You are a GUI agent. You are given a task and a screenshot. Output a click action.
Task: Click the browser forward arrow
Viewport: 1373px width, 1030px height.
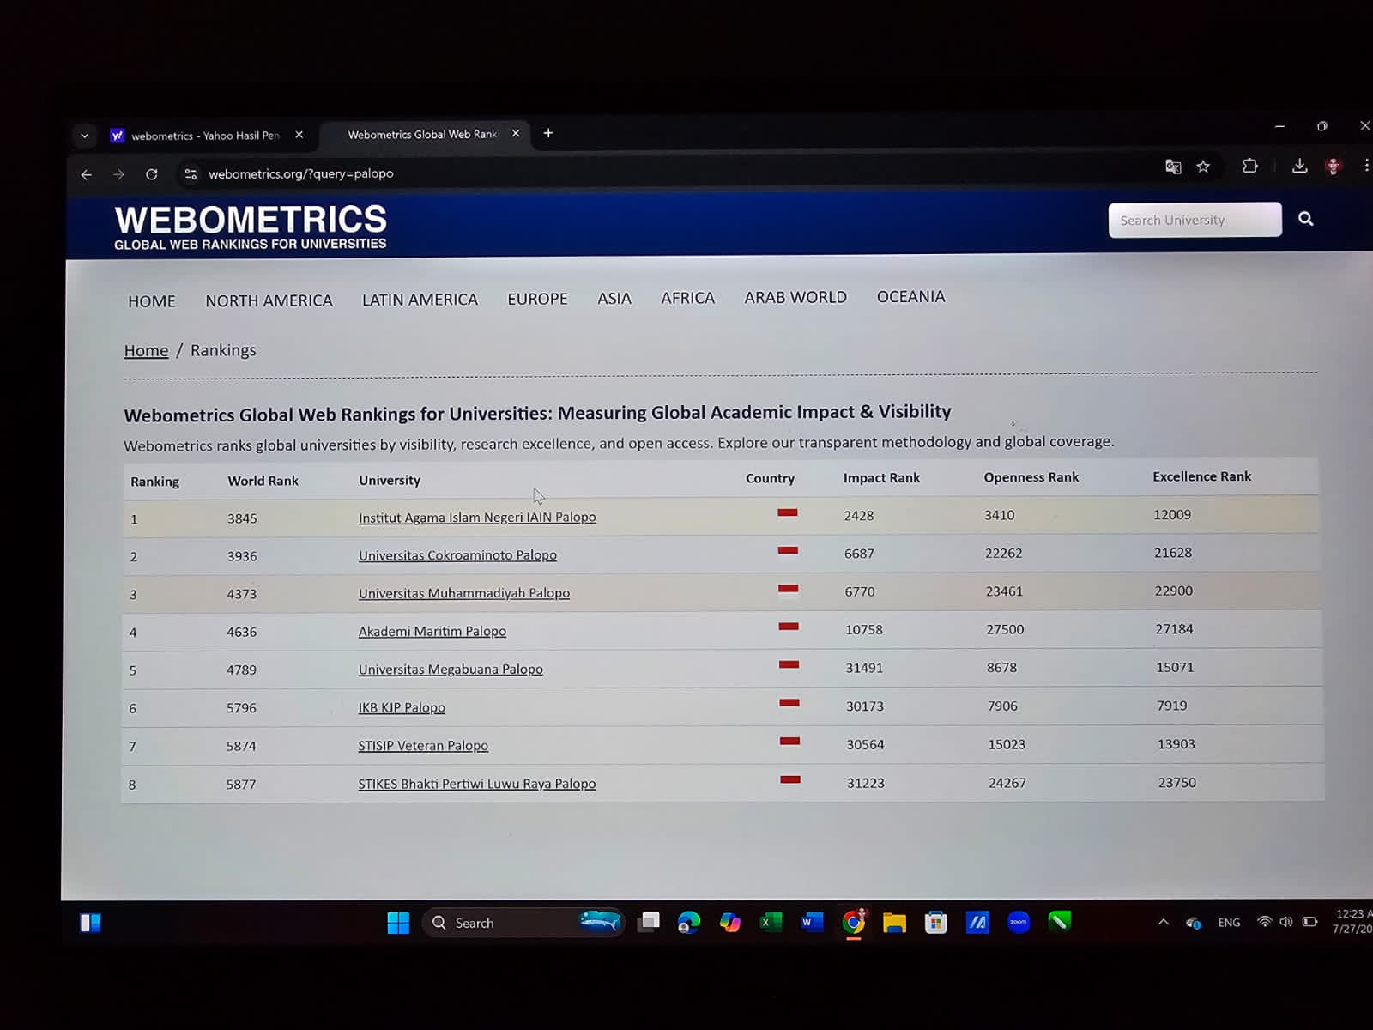tap(118, 174)
